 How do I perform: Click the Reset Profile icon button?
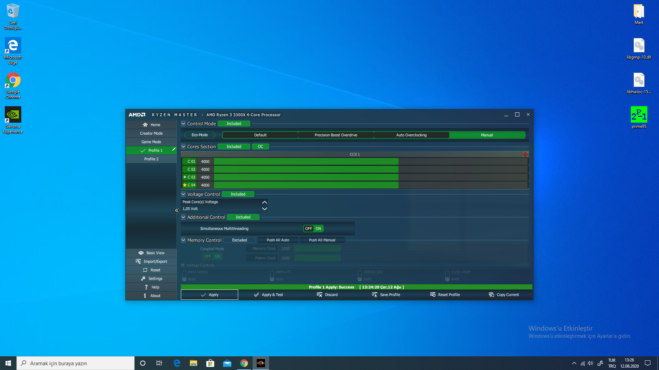[x=433, y=295]
